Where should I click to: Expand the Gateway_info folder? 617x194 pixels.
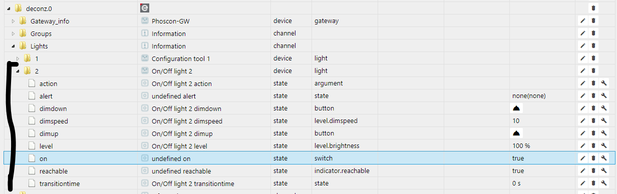tap(14, 21)
